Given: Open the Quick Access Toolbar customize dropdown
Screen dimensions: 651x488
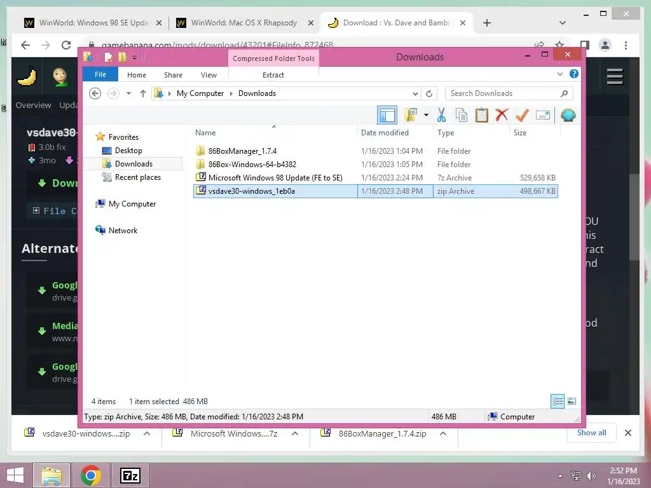Looking at the screenshot, I should pos(135,57).
